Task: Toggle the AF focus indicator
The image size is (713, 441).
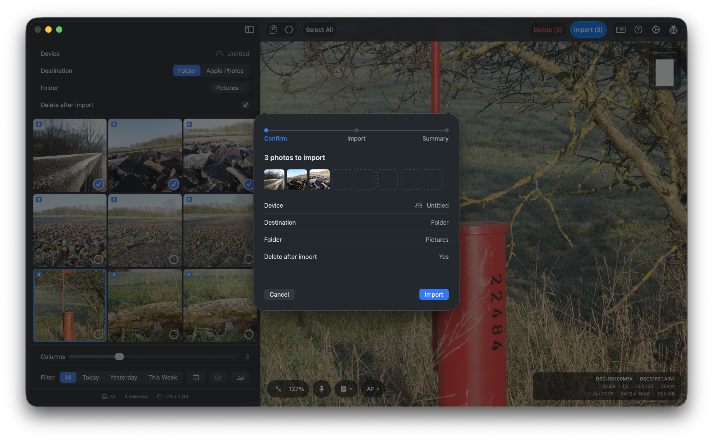Action: [x=371, y=389]
